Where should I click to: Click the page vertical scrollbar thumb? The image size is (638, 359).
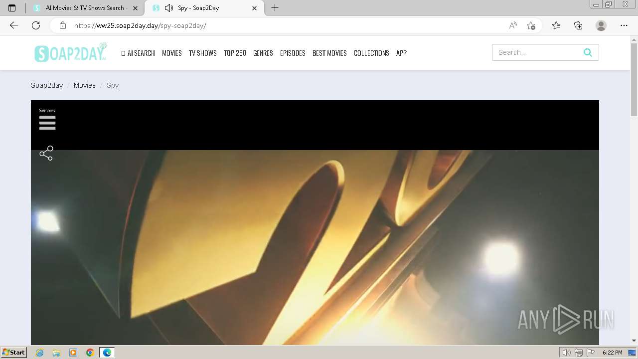coord(634,80)
